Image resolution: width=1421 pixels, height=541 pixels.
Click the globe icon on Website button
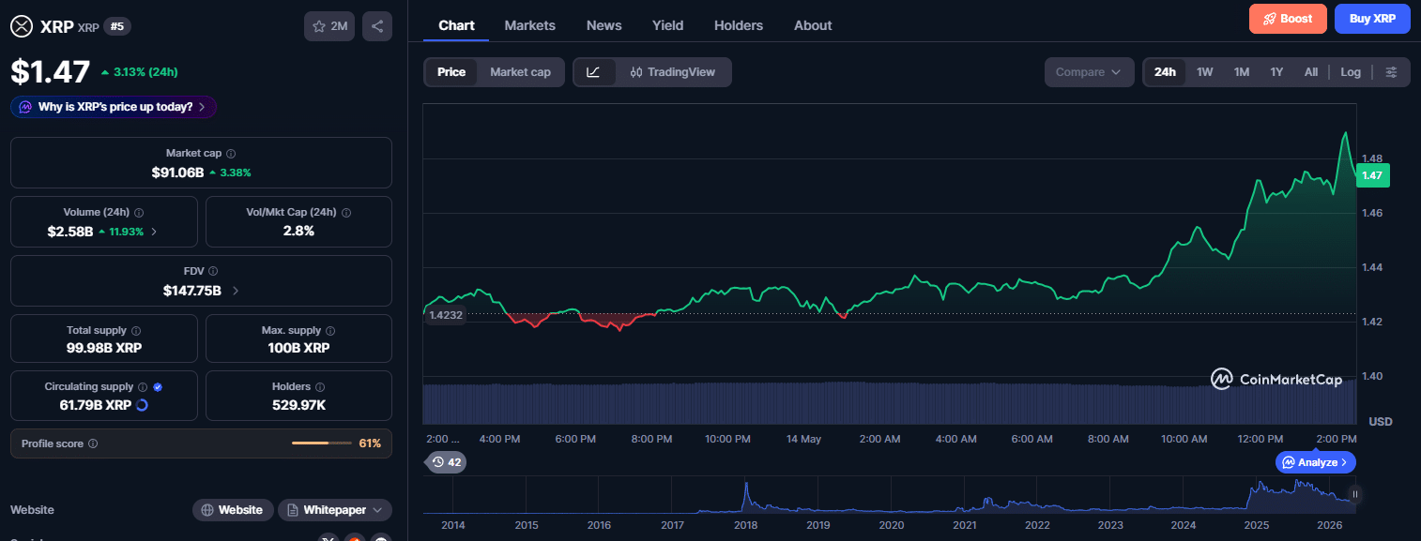(x=207, y=510)
